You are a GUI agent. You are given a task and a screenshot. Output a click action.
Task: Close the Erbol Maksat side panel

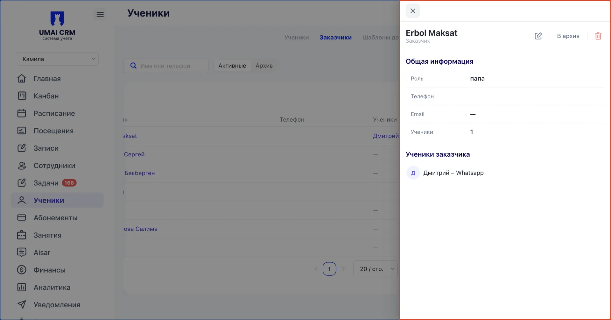413,11
